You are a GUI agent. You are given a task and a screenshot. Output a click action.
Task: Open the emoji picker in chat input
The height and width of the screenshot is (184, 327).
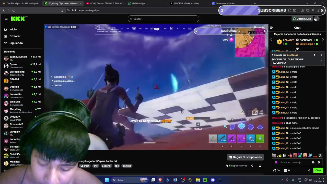pyautogui.click(x=319, y=162)
